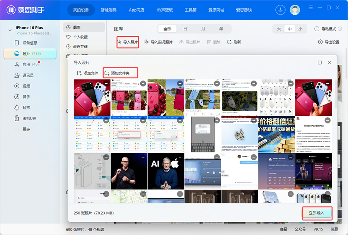Switch thumbnail size to 大
Image resolution: width=348 pixels, height=235 pixels.
[x=279, y=29]
